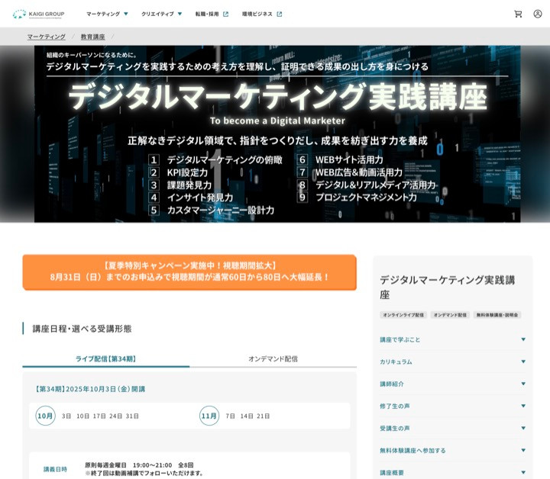This screenshot has height=479, width=550.
Task: Expand 講座で学ぶこと section arrow
Action: tap(523, 339)
